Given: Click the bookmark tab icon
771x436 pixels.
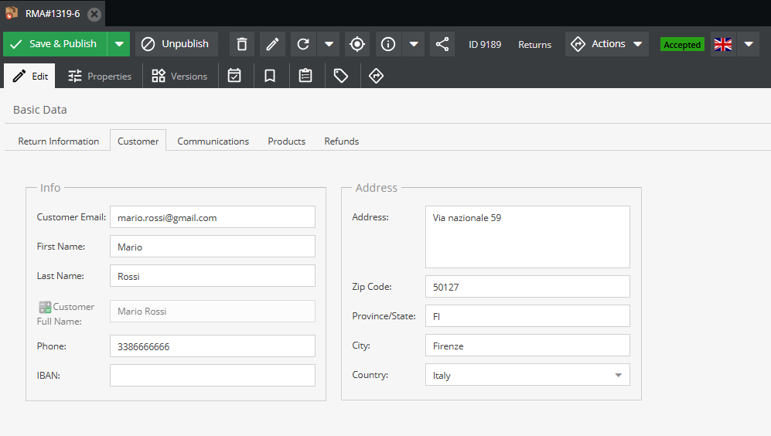Looking at the screenshot, I should tap(270, 76).
